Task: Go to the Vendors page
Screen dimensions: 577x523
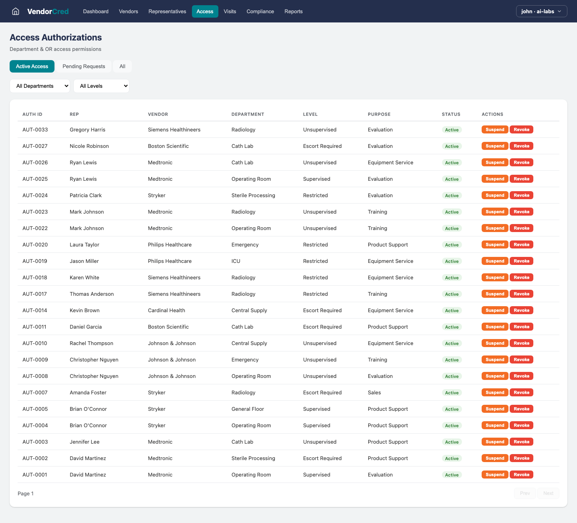Action: (x=128, y=11)
